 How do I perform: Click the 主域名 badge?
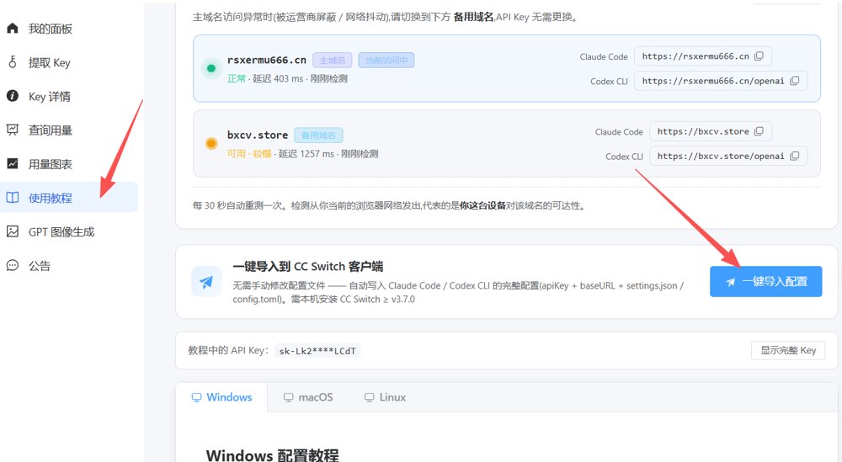pyautogui.click(x=333, y=60)
